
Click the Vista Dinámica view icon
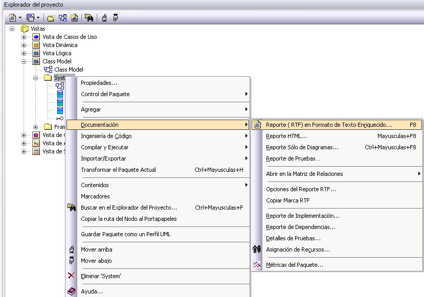point(36,45)
